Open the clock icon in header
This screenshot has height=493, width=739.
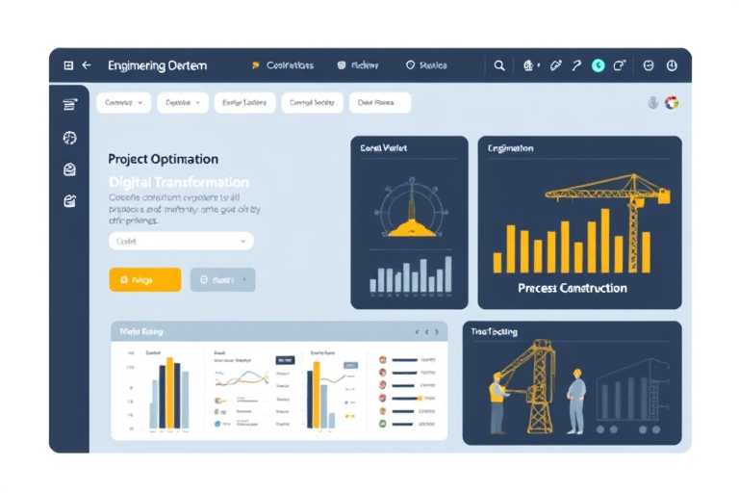click(672, 65)
